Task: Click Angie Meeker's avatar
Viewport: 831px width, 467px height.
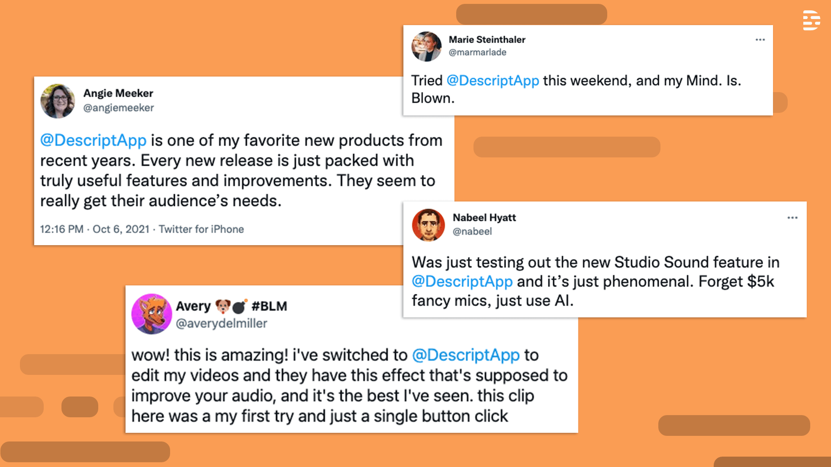Action: [58, 101]
